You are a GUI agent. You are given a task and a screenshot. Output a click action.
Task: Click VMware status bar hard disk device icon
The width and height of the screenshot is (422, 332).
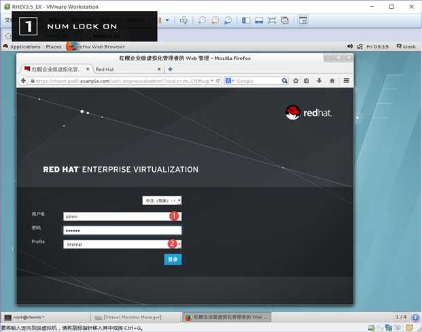pyautogui.click(x=372, y=328)
